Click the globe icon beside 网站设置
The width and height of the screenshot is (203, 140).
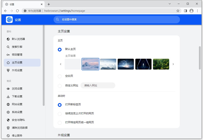coord(8,104)
